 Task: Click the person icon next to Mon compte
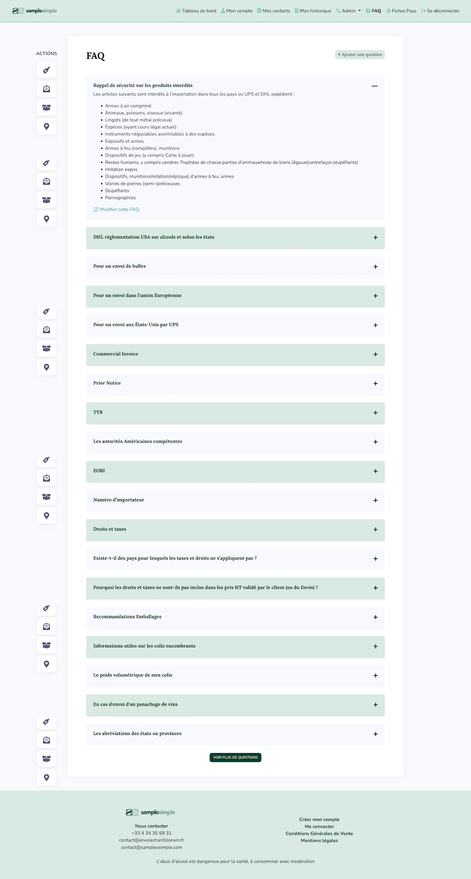tap(223, 11)
